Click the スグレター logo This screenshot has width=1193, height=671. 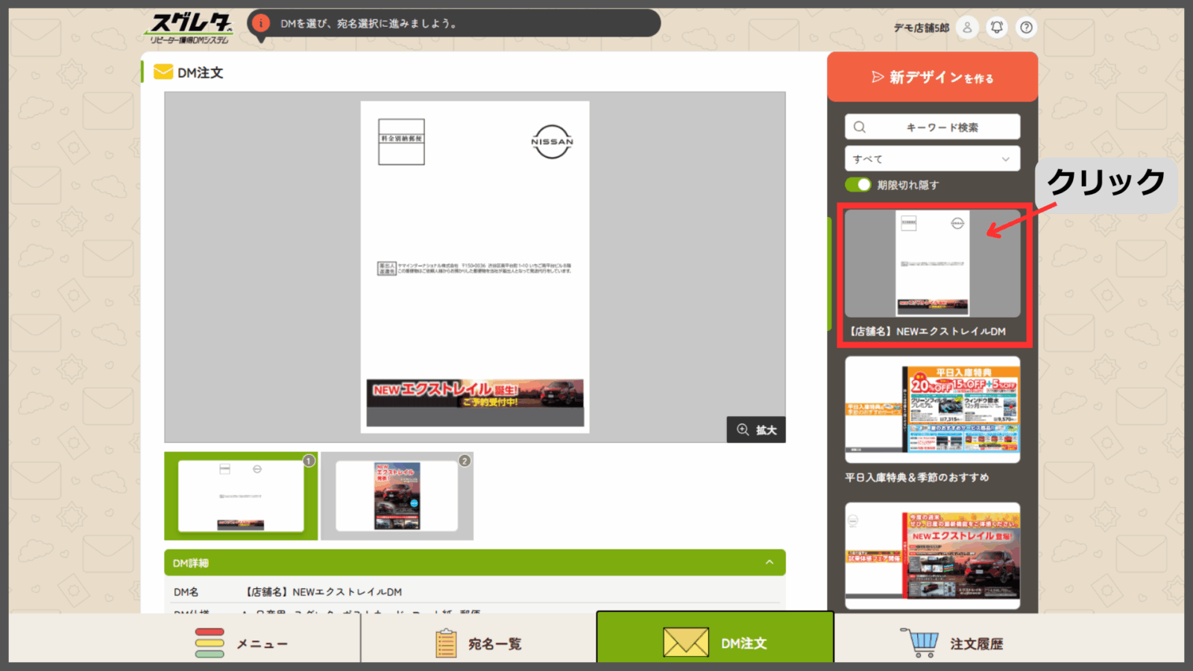(x=190, y=28)
